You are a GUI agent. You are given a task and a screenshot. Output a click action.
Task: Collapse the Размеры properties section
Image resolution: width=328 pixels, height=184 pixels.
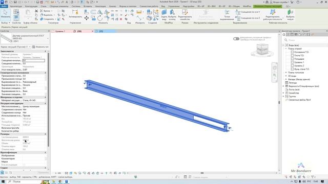pyautogui.click(x=45, y=134)
